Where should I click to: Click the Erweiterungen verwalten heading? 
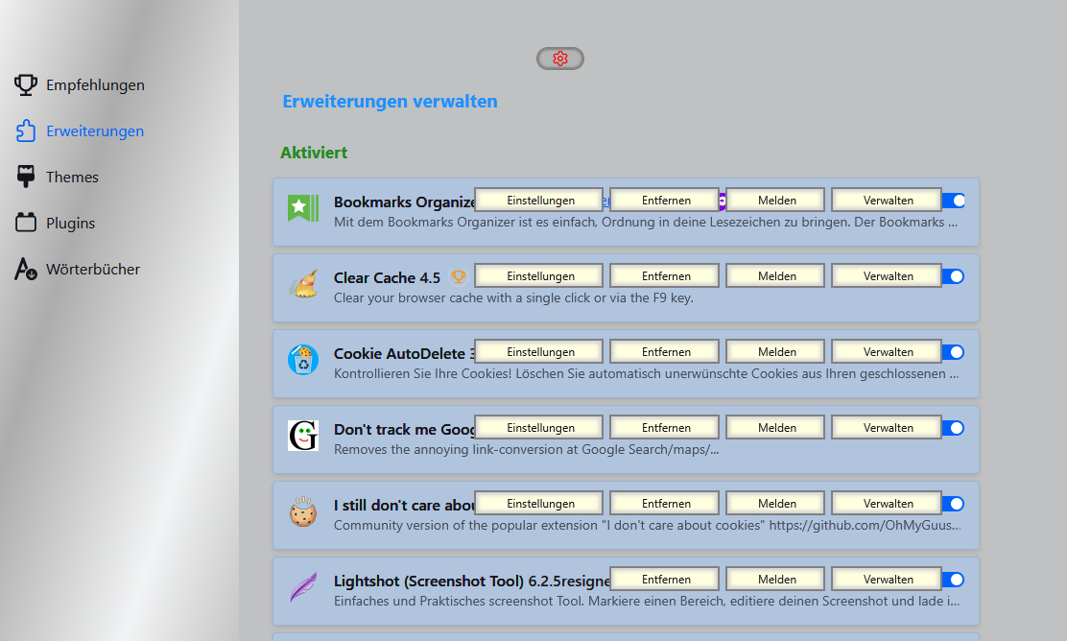[x=390, y=102]
